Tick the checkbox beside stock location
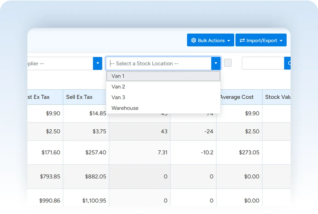 (x=228, y=63)
